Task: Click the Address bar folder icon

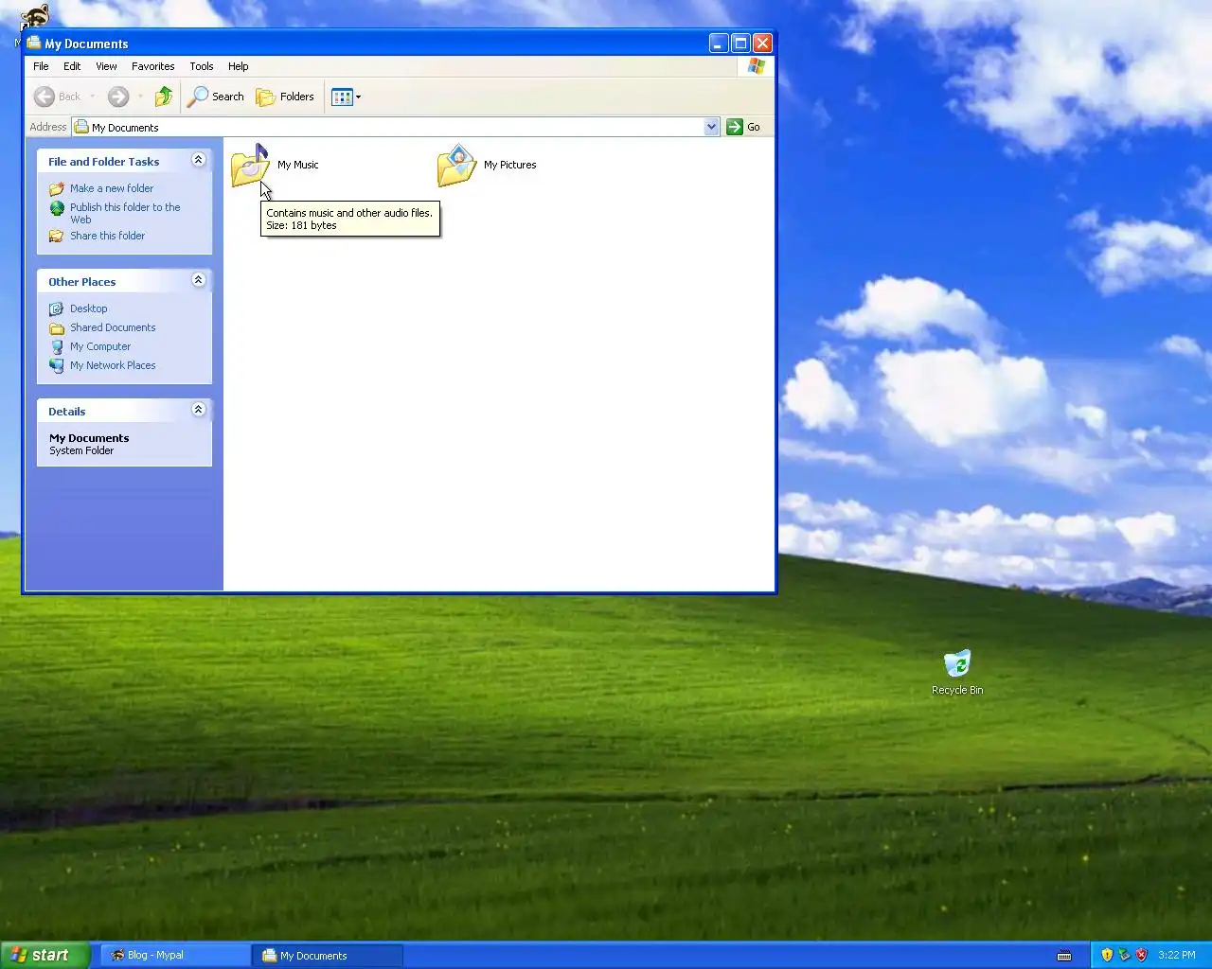Action: pos(81,127)
